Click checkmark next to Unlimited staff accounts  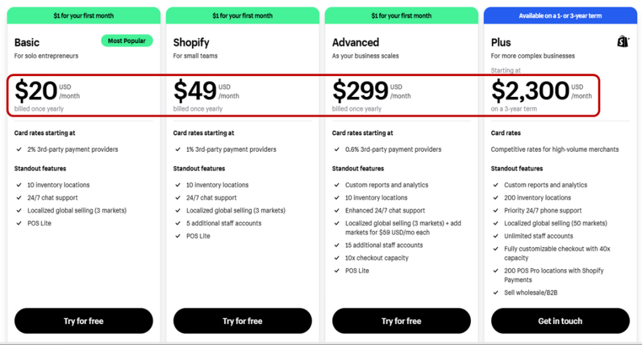pos(495,236)
